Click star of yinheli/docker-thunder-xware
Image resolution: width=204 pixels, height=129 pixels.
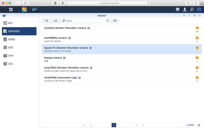197,28
